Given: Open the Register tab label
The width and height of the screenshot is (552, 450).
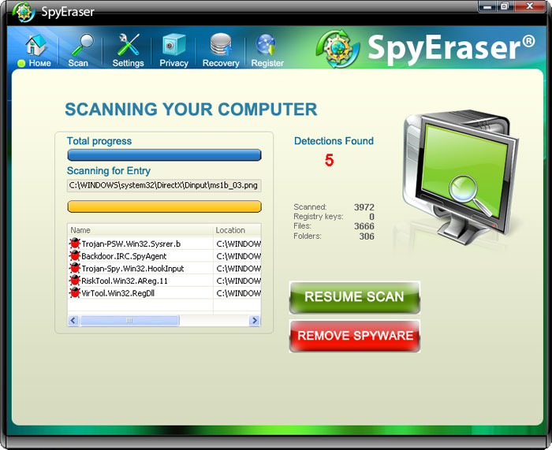Looking at the screenshot, I should click(x=267, y=63).
